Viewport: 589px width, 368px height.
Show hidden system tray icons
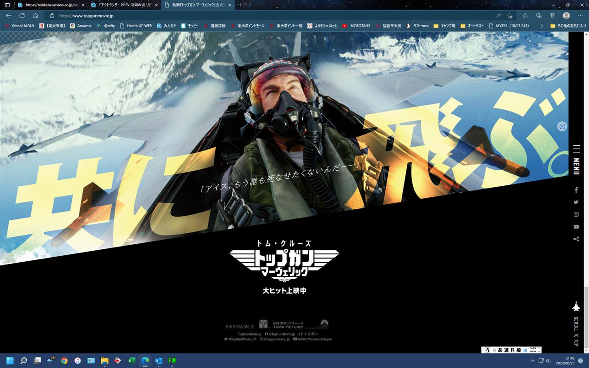(x=532, y=361)
